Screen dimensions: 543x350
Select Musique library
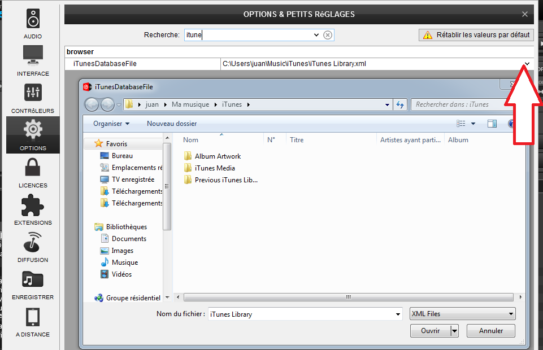click(119, 262)
